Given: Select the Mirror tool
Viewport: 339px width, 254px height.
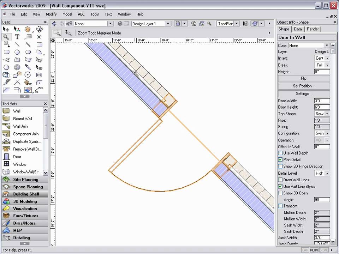Looking at the screenshot, I should [x=39, y=75].
